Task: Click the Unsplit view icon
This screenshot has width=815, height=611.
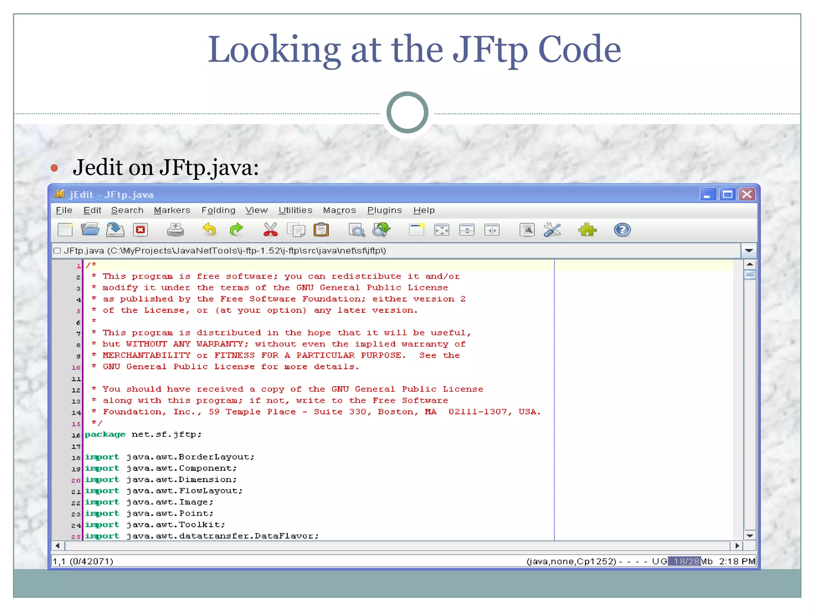Action: coord(442,230)
